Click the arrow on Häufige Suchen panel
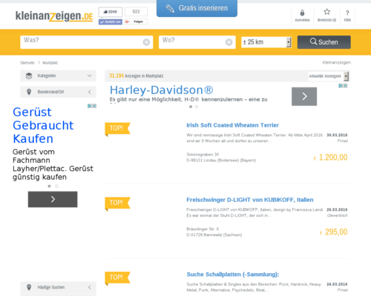The image size is (371, 296). tap(90, 287)
